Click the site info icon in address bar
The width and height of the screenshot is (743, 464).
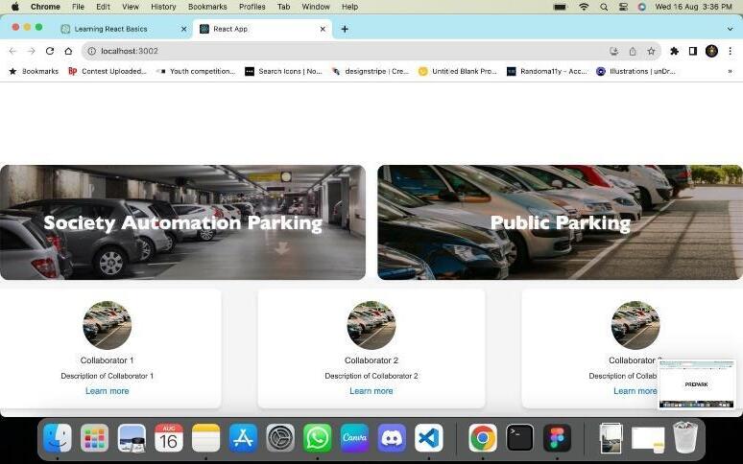[91, 51]
